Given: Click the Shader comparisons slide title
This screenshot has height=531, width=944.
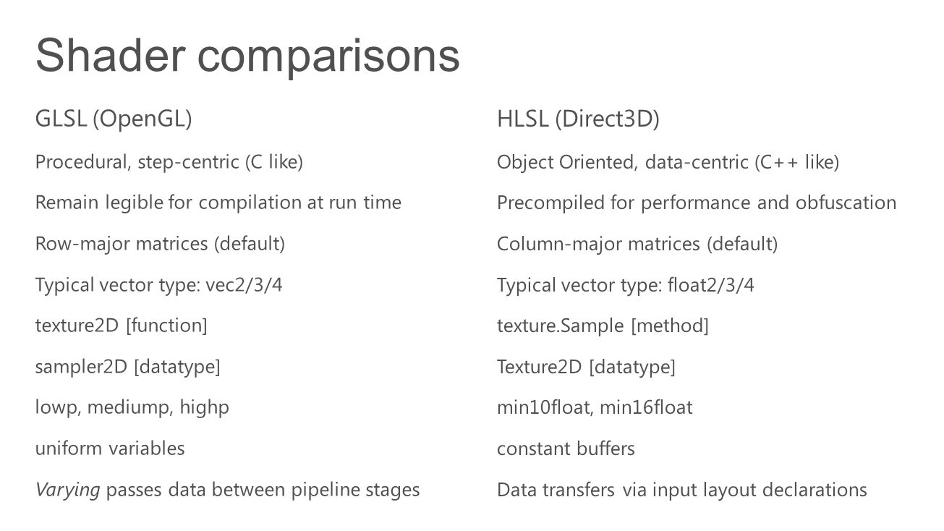Looking at the screenshot, I should (x=247, y=57).
